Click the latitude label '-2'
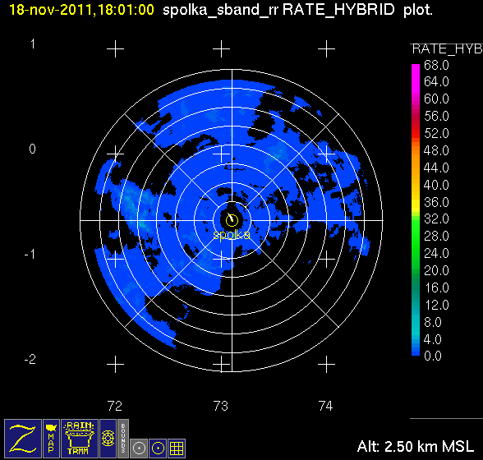Image resolution: width=483 pixels, height=460 pixels. pyautogui.click(x=30, y=359)
